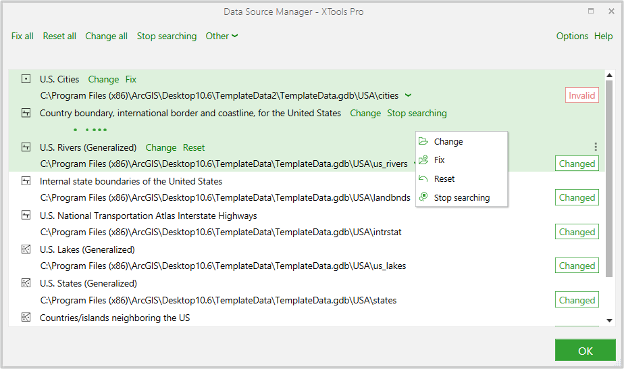Click the line layer icon beside U.S. Rivers
Image resolution: width=624 pixels, height=369 pixels.
tap(26, 147)
